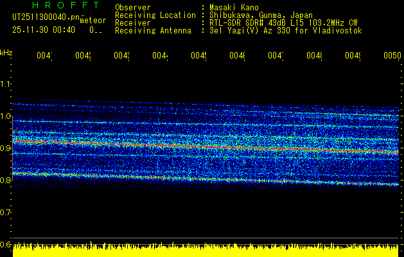The image size is (404, 257).
Task: Click the 0041 time marker
Action: click(44, 55)
